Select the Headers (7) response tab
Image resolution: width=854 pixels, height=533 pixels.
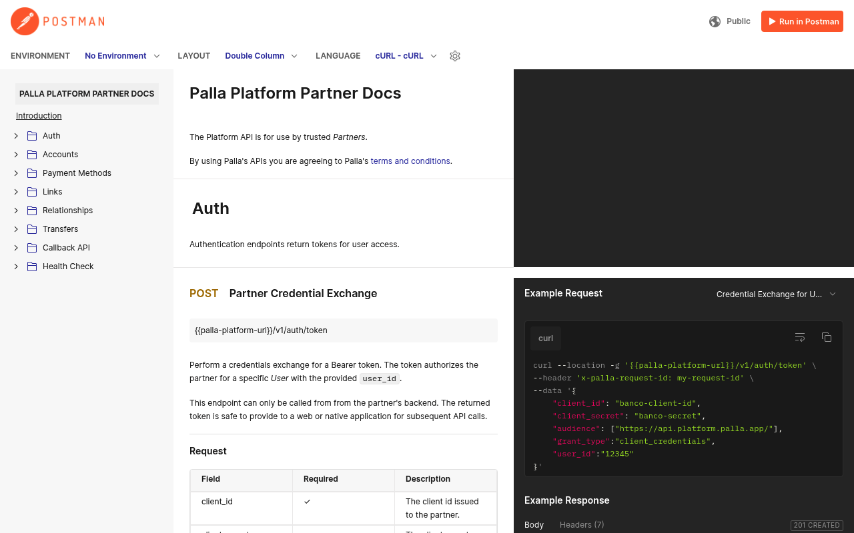pyautogui.click(x=582, y=525)
